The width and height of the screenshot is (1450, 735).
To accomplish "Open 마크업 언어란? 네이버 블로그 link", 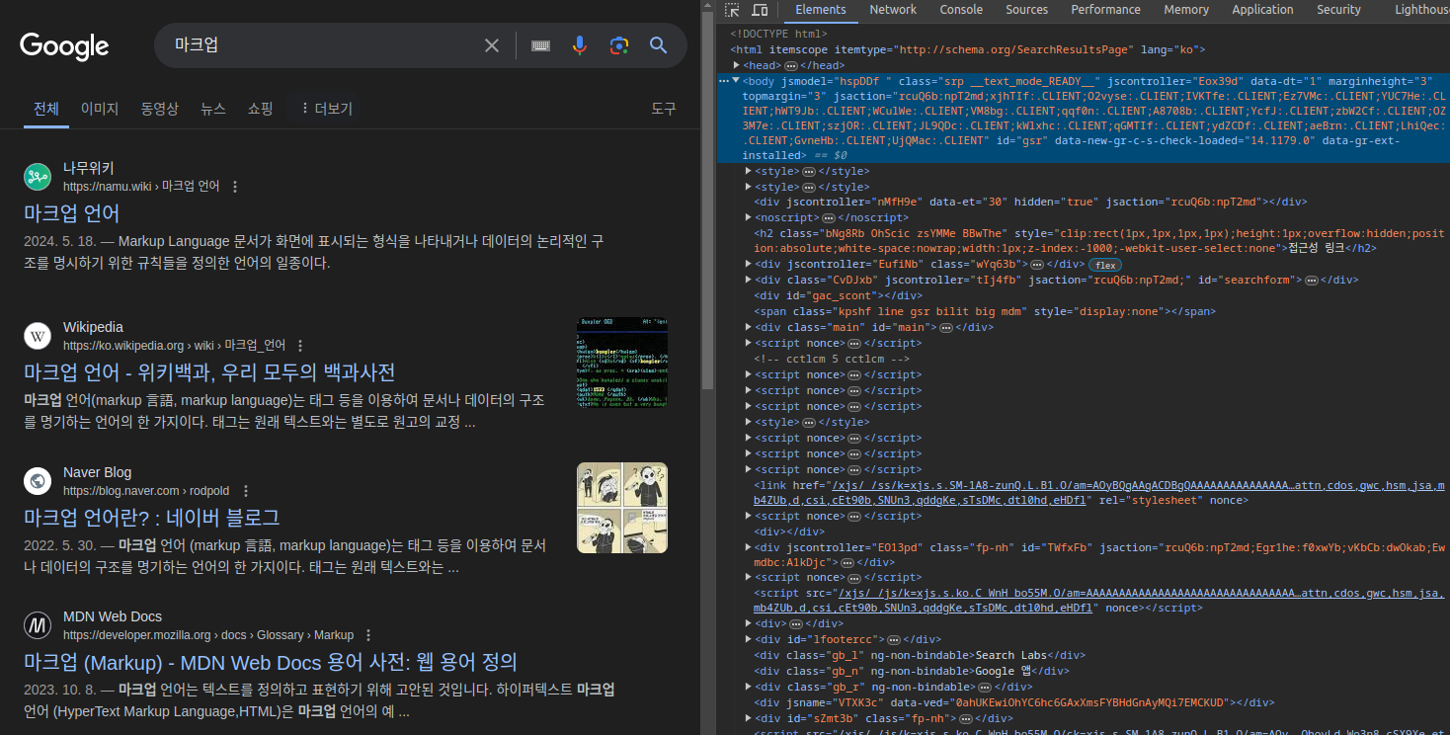I will pyautogui.click(x=152, y=518).
